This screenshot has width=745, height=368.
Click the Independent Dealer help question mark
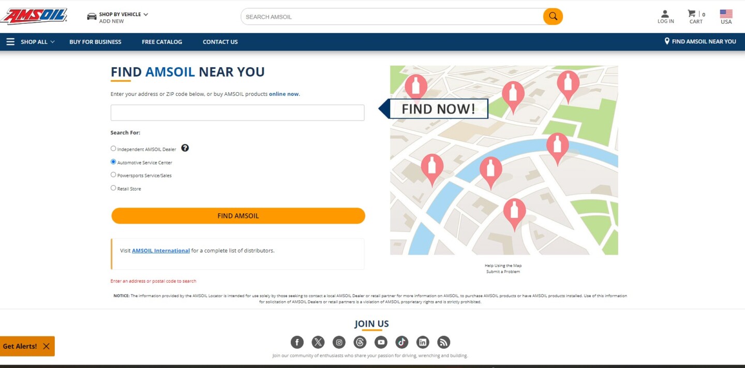[x=185, y=148]
